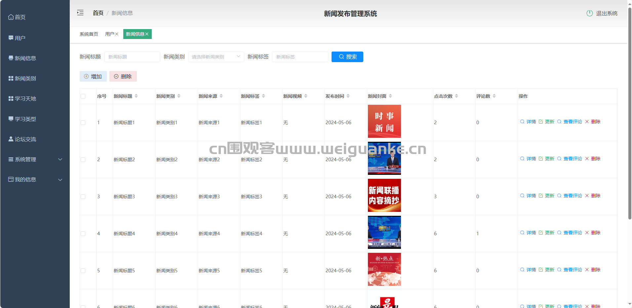
Task: Click the power icon to exit the system
Action: pos(589,13)
